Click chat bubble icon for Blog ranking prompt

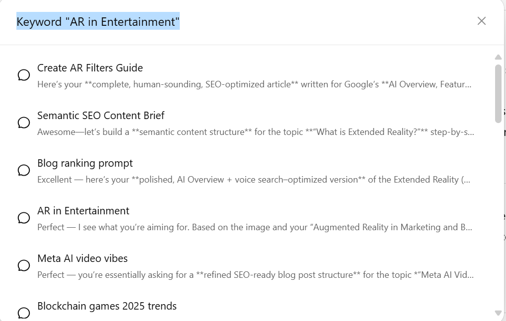[x=24, y=171]
